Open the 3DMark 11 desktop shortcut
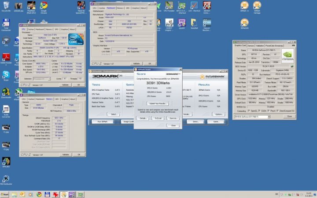The height and width of the screenshot is (198, 317). point(244,7)
